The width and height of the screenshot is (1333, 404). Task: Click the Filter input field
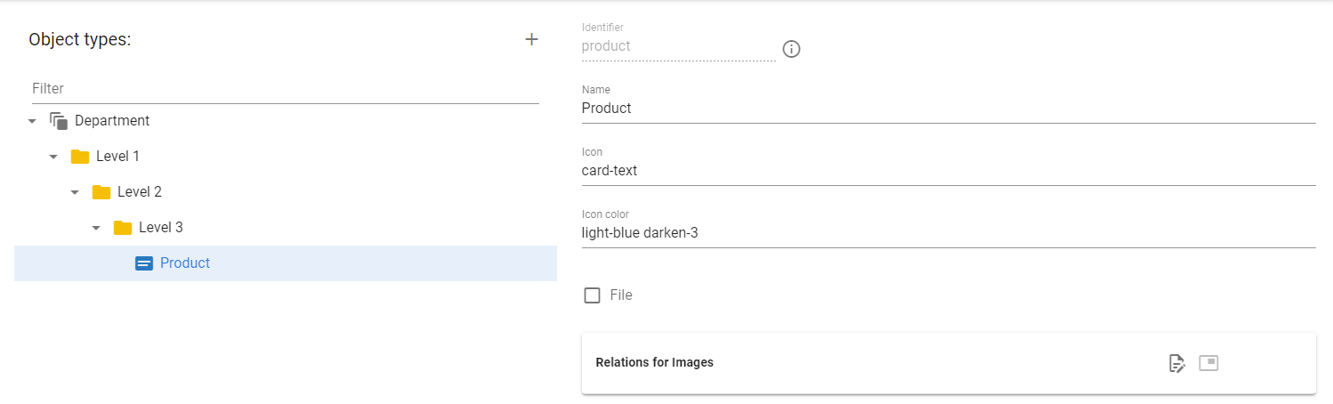(x=284, y=89)
